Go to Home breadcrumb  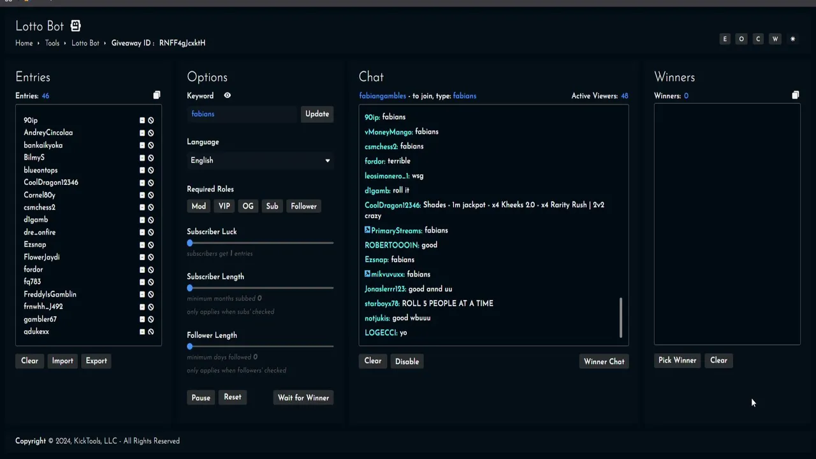point(24,43)
